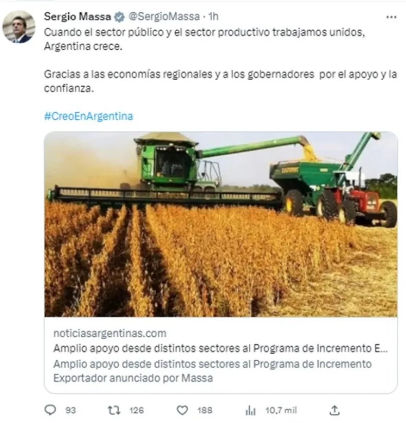Open the view analytics bar chart icon
Image resolution: width=406 pixels, height=423 pixels.
click(250, 411)
